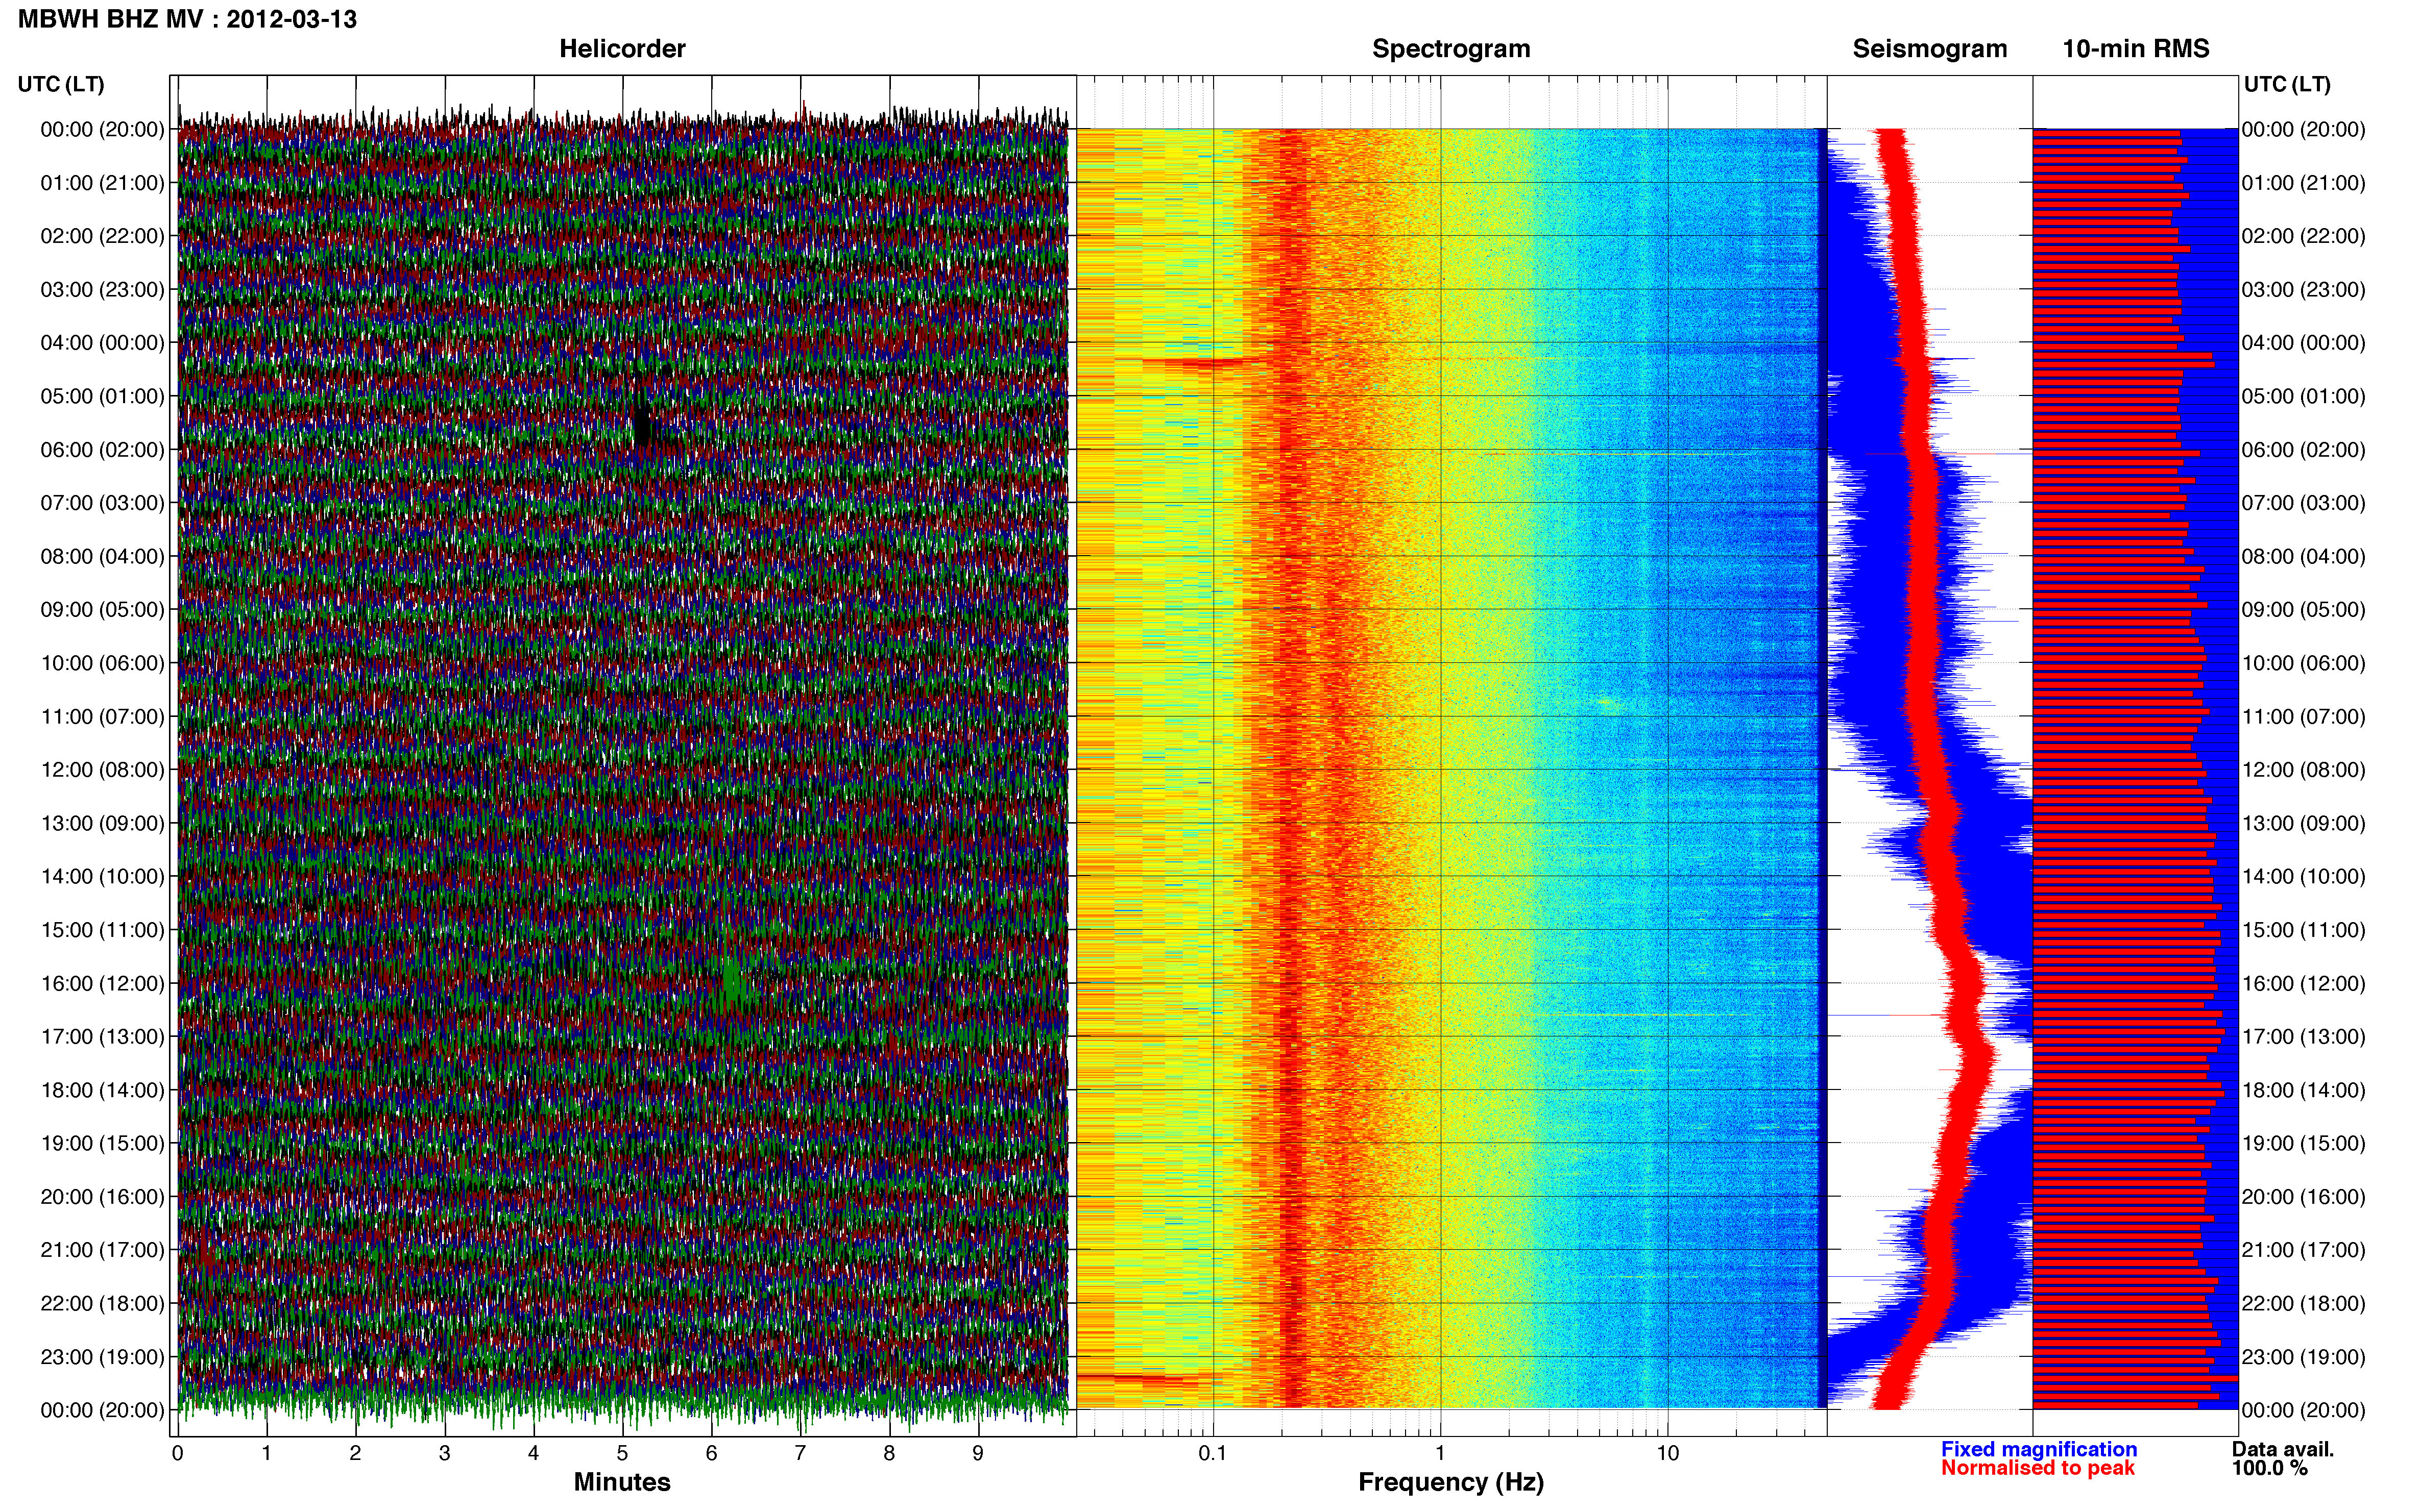Click the right UTC (LT) axis header
Viewport: 2420px width, 1512px height.
click(x=2287, y=84)
